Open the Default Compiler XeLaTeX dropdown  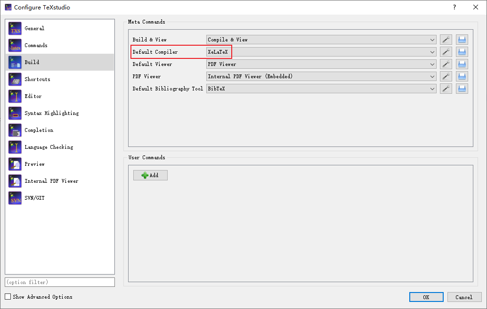click(x=321, y=52)
